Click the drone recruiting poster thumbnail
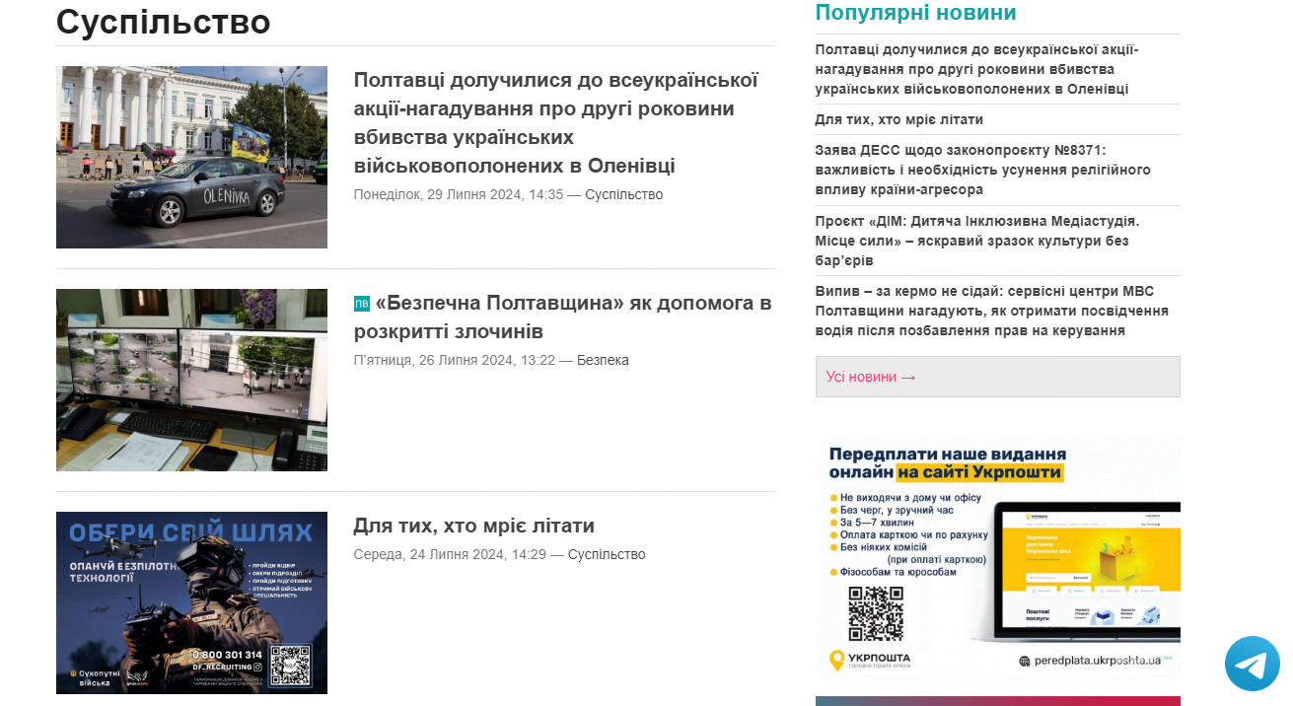 (x=191, y=602)
